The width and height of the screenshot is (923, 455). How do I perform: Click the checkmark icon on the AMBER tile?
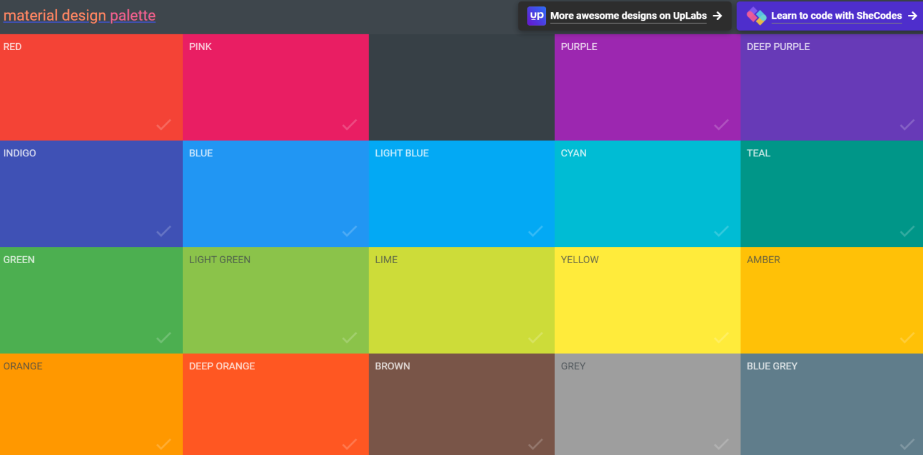coord(907,337)
